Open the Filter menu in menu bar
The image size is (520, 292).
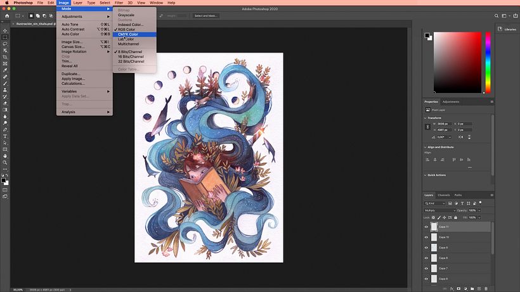119,3
